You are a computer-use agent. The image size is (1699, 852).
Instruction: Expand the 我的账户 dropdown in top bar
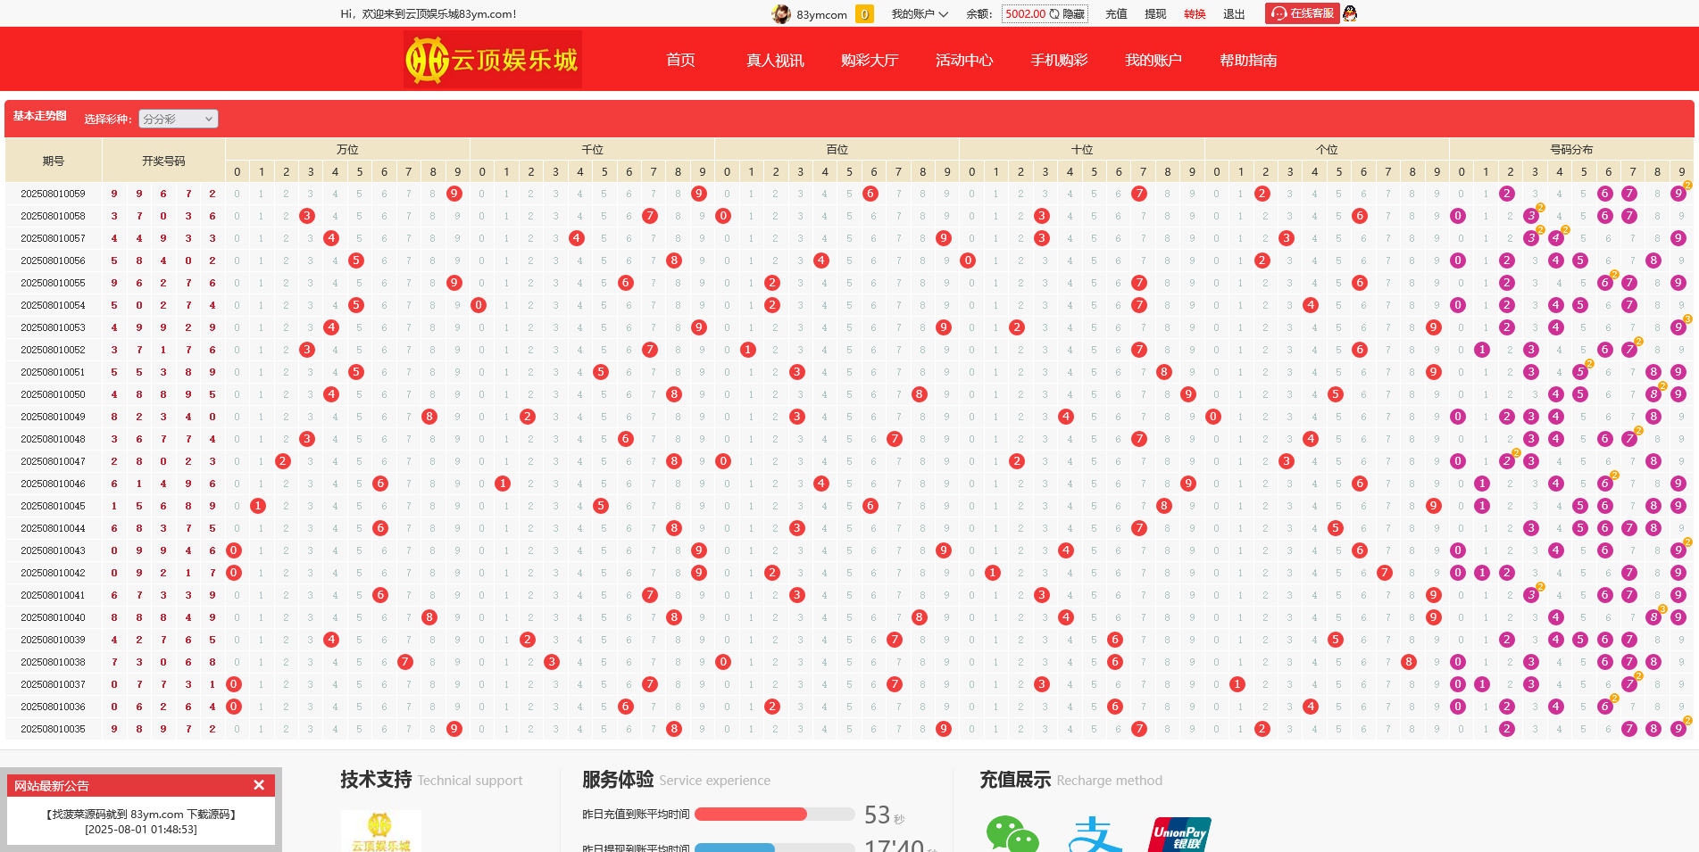(919, 14)
